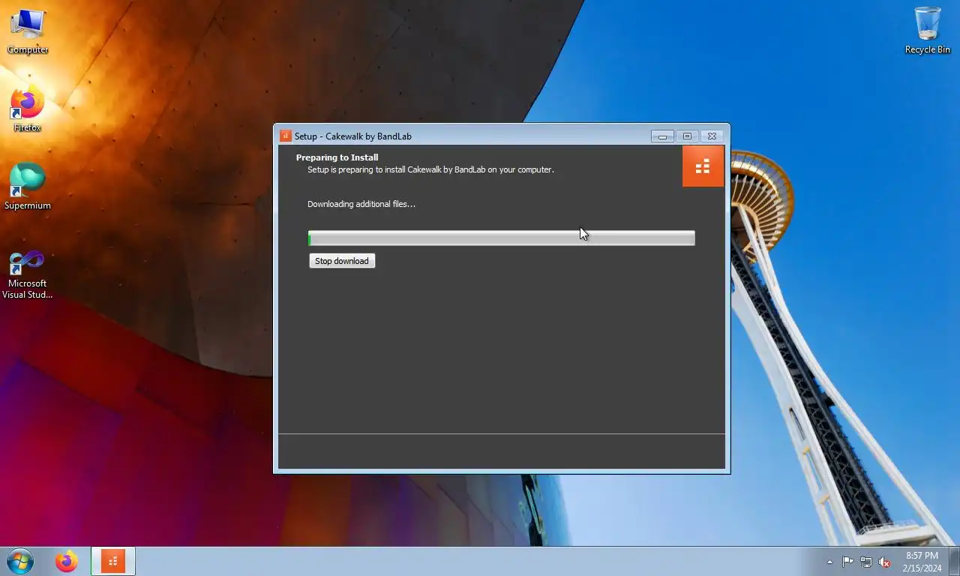The image size is (960, 576).
Task: Click the orange BandLab logo in setup header
Action: coord(703,166)
